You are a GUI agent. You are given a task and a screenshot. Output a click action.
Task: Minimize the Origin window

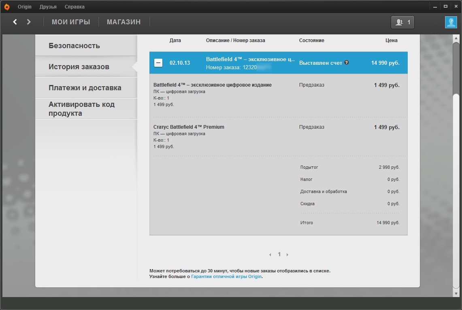[x=435, y=6]
